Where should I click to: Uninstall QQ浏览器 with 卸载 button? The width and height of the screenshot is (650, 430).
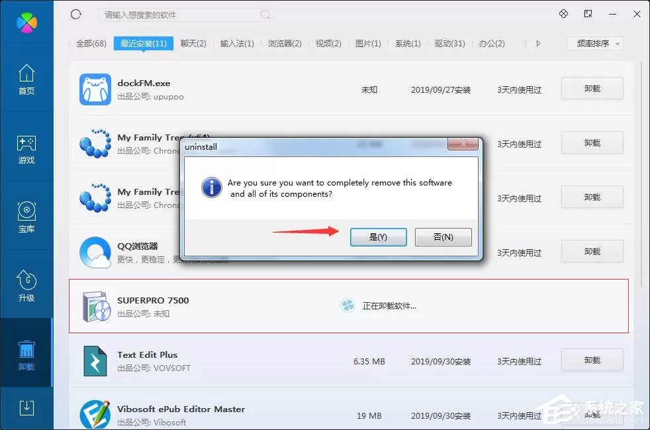592,252
